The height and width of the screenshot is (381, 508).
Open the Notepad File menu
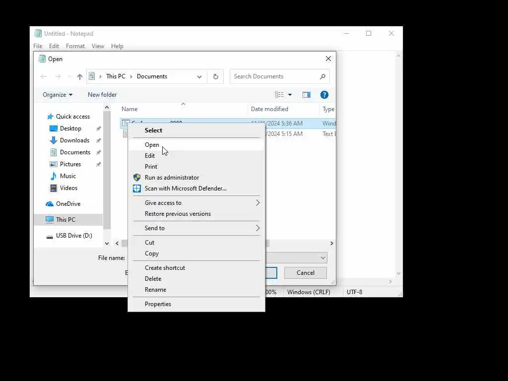click(x=38, y=46)
